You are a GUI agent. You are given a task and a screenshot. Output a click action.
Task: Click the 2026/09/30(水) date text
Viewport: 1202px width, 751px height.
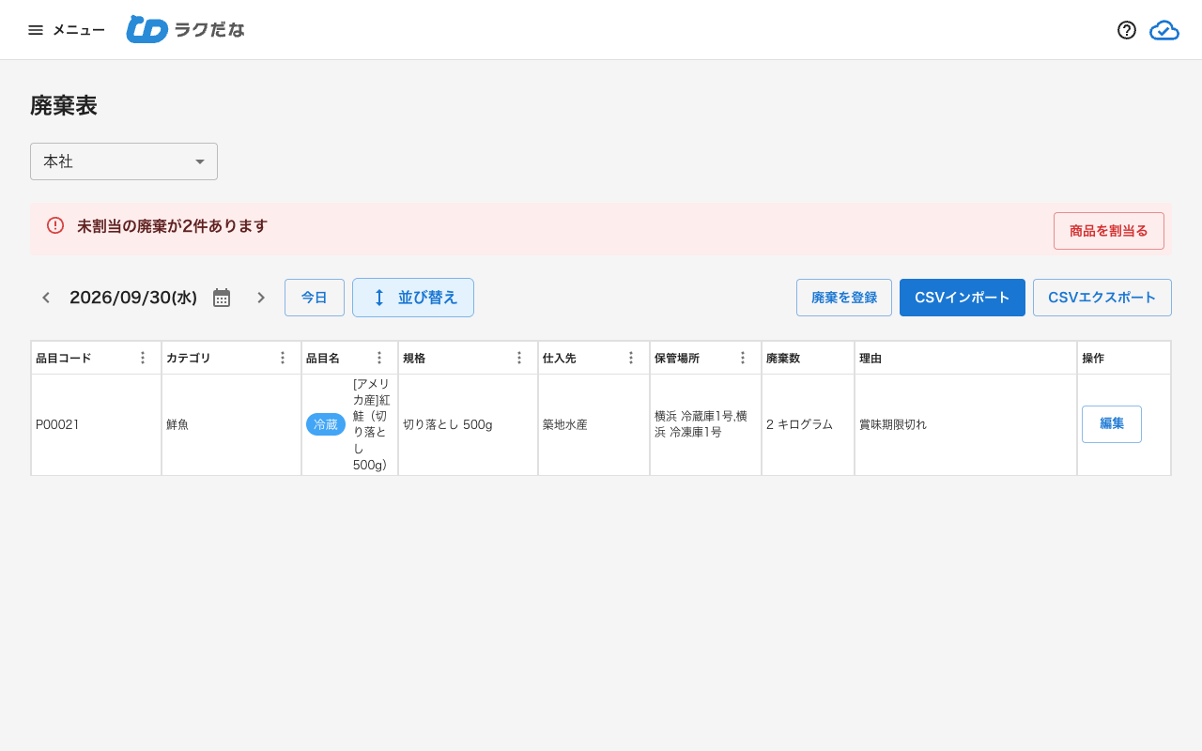(133, 298)
